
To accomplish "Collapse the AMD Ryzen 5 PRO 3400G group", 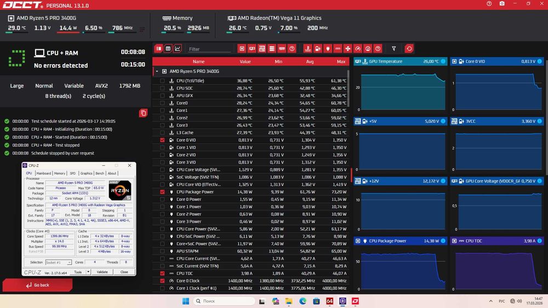I will pyautogui.click(x=157, y=72).
